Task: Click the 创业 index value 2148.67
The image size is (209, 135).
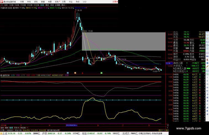Action: [x=91, y=133]
